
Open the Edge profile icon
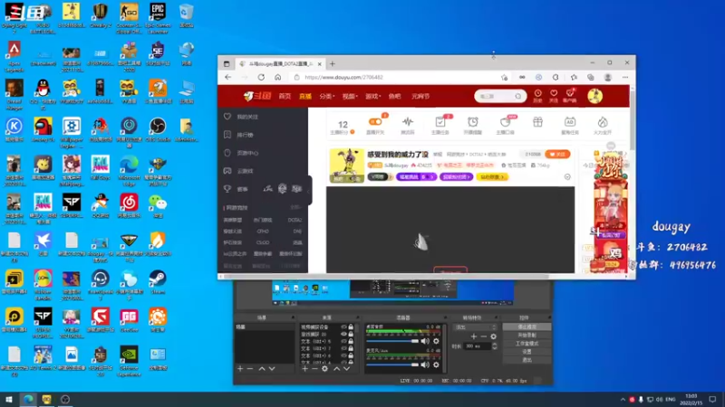click(607, 77)
